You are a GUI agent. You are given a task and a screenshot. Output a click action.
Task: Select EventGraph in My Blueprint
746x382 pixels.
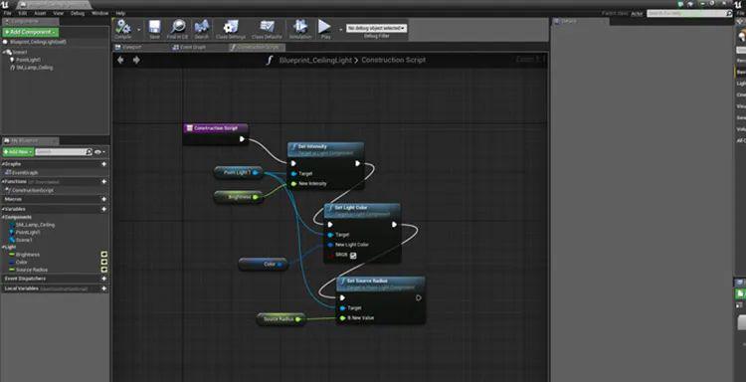tap(26, 173)
